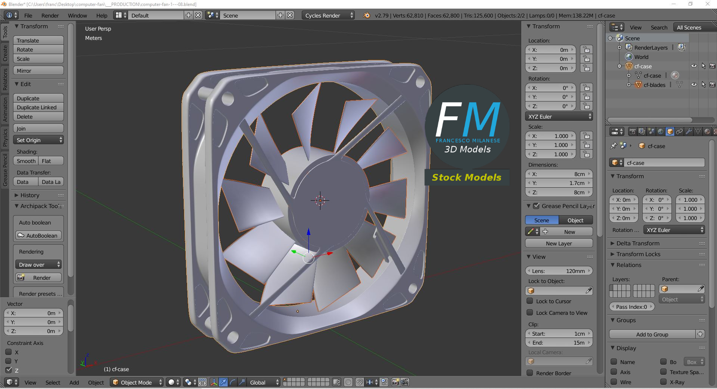Toggle cf-case selectability arrow in outliner
The image size is (717, 389).
tap(704, 66)
